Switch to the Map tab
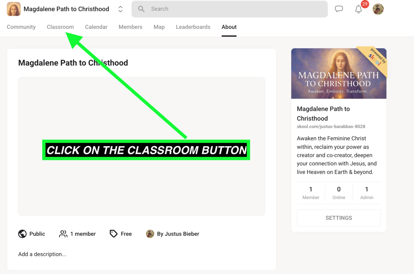Screen dimensions: 414x274 click(159, 27)
